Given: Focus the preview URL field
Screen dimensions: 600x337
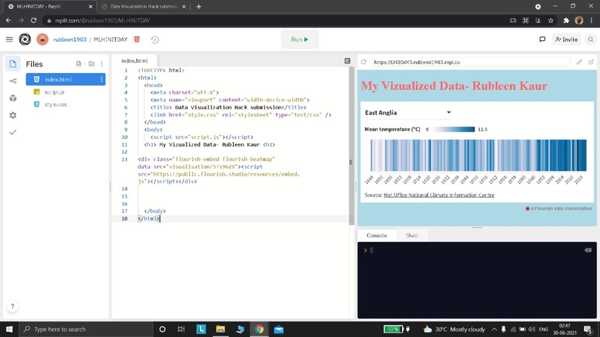Looking at the screenshot, I should coord(470,62).
